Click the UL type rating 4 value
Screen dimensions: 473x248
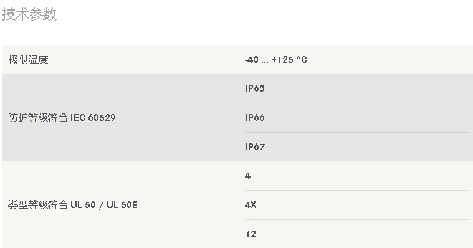(247, 176)
